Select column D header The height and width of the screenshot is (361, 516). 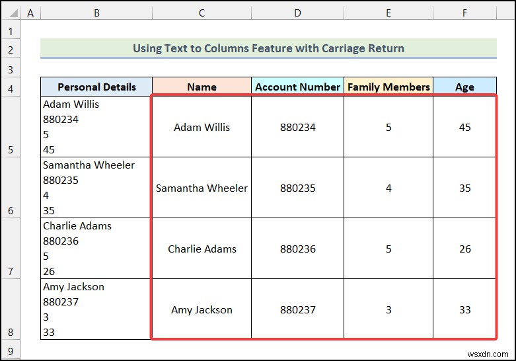pyautogui.click(x=297, y=13)
